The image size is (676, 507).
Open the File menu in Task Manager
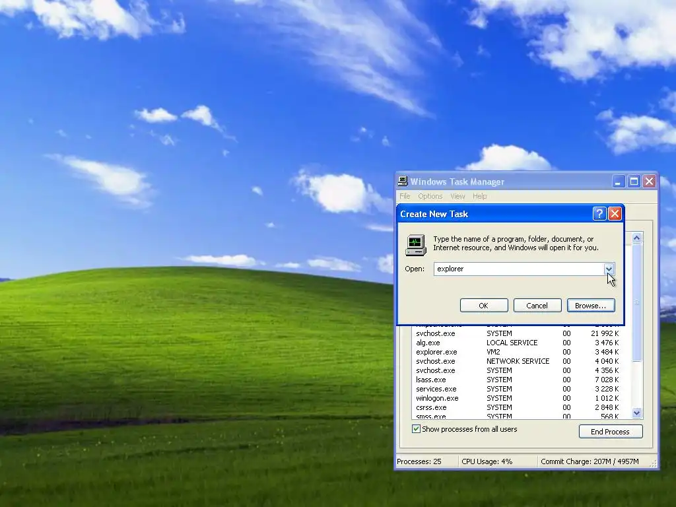pyautogui.click(x=405, y=196)
